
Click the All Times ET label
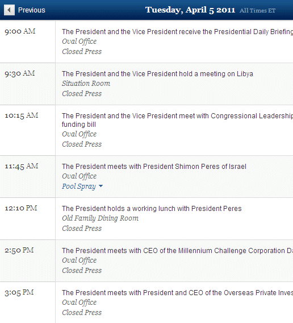257,10
